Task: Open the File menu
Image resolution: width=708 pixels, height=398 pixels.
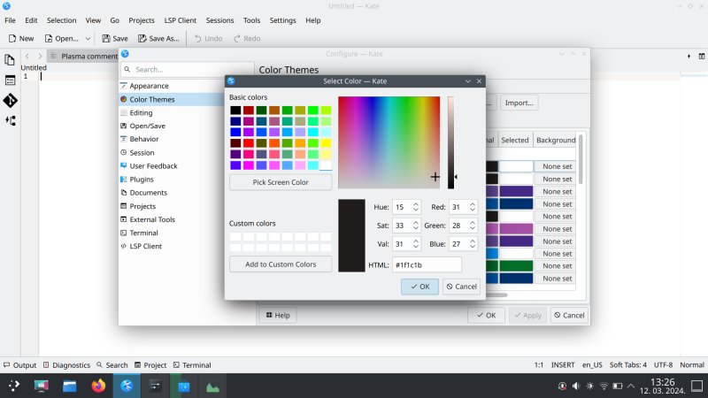Action: coord(10,20)
